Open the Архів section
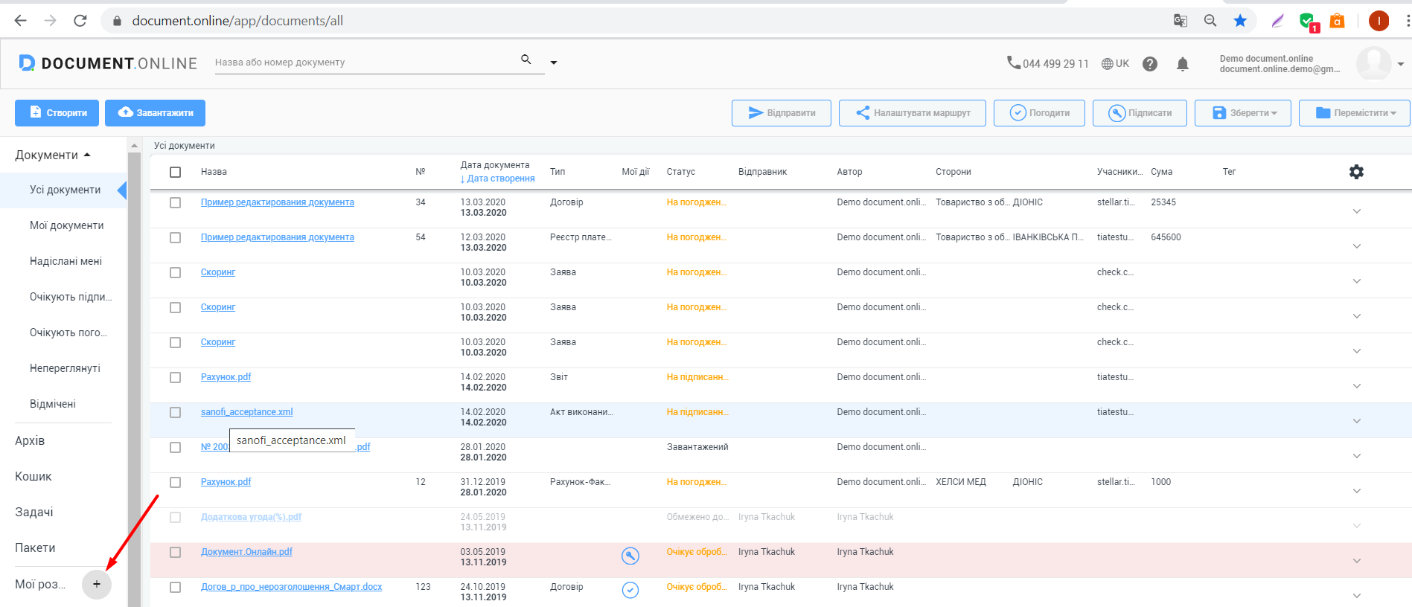 [30, 440]
